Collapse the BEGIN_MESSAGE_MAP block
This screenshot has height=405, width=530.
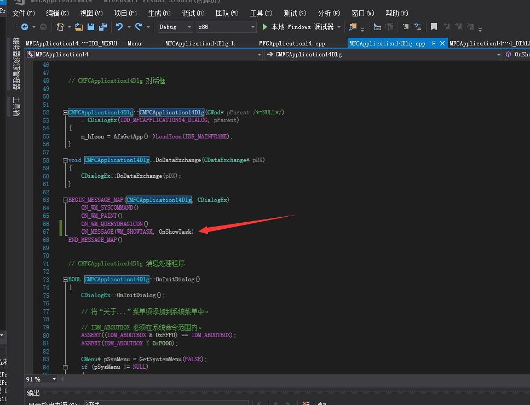[x=65, y=200]
